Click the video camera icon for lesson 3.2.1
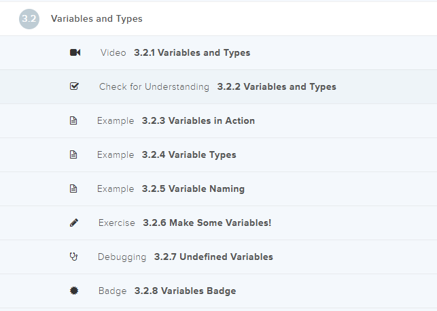 (x=75, y=53)
